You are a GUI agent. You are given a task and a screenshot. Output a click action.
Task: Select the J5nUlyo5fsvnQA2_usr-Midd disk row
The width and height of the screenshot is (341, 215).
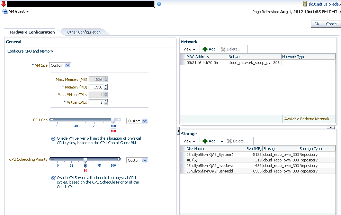[258, 171]
